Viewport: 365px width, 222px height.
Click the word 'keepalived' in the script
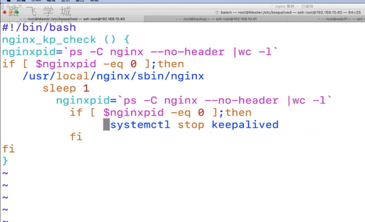pyautogui.click(x=245, y=124)
